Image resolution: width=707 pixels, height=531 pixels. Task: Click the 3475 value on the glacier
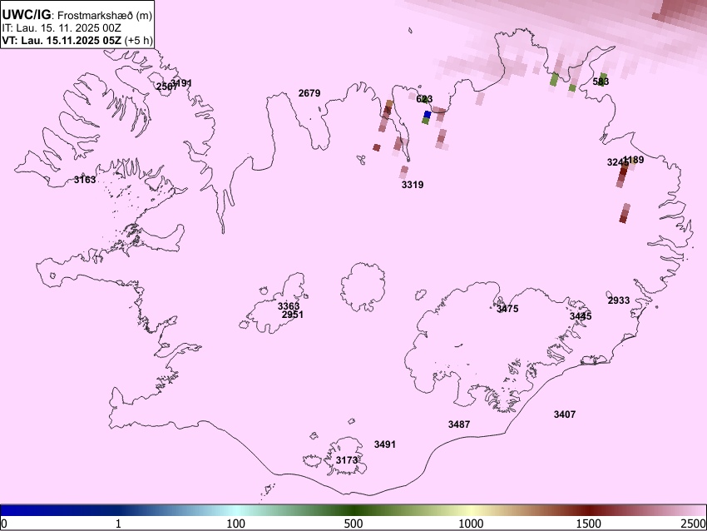[x=507, y=309]
